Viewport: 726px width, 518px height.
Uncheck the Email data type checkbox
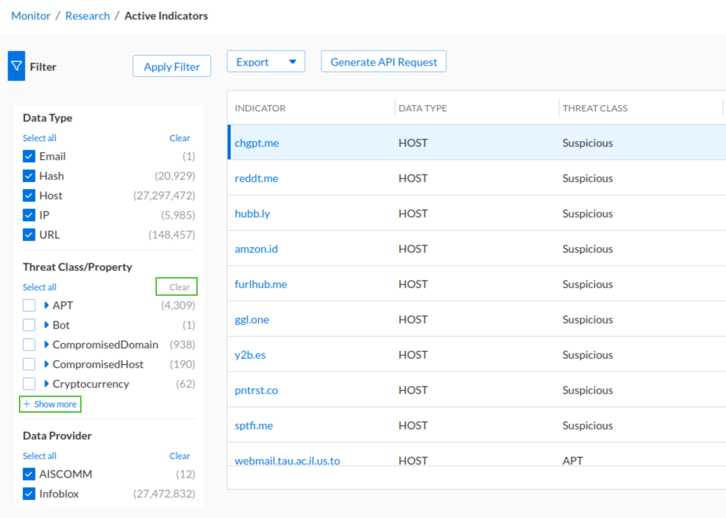tap(29, 156)
